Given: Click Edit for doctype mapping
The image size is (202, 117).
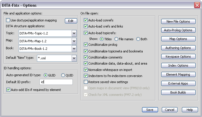Looking at the screenshot, I should point(71,21).
